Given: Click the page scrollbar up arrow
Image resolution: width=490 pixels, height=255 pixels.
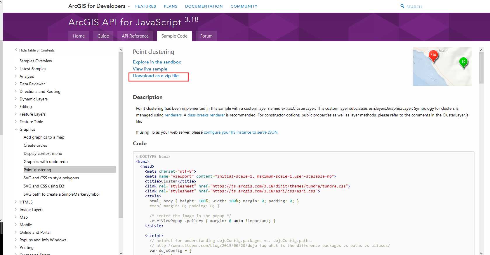Looking at the screenshot, I should (482, 50).
